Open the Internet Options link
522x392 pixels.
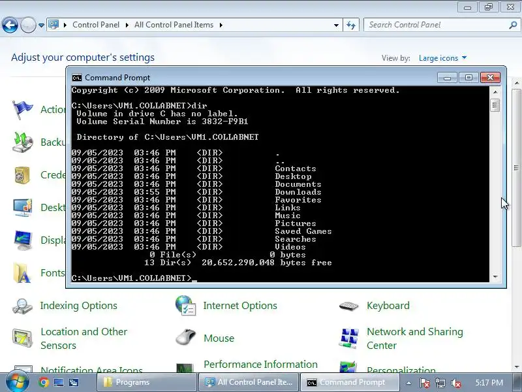coord(240,306)
